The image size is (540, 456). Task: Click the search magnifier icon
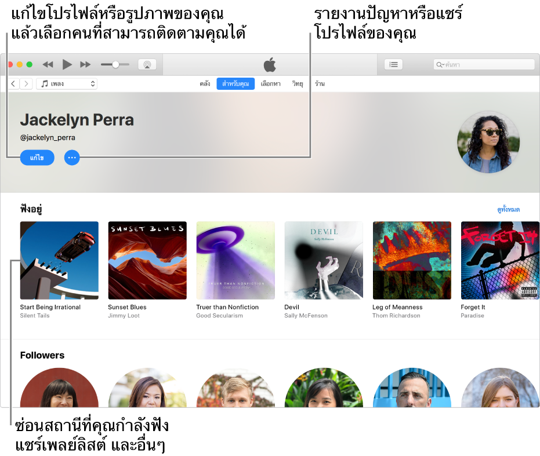click(x=440, y=64)
